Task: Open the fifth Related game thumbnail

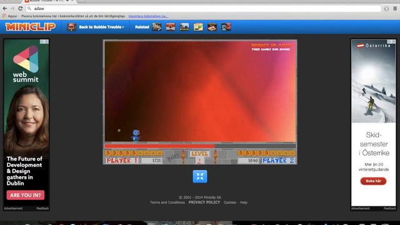Action: [x=212, y=27]
